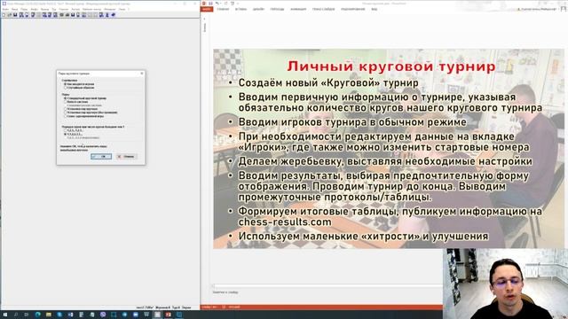Open Microsoft Edge from taskbar

pos(37,315)
